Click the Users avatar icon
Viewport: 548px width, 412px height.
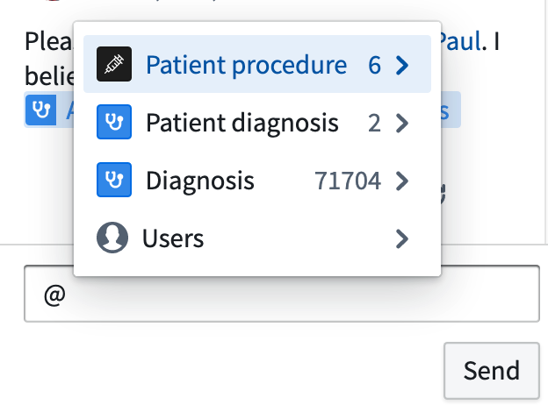tap(112, 238)
